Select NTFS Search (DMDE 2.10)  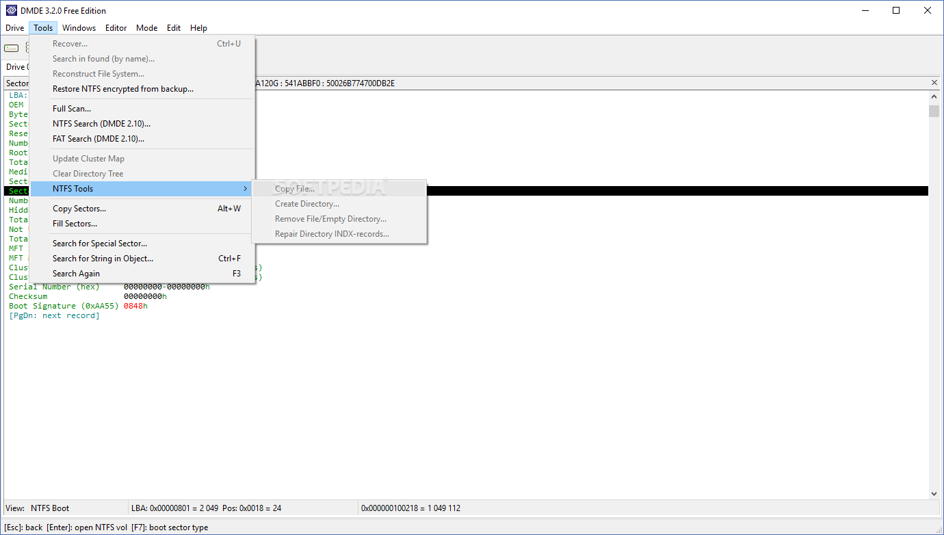[x=142, y=124]
